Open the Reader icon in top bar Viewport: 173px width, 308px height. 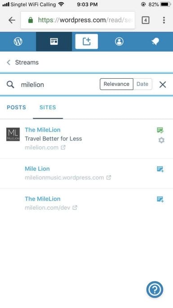click(54, 41)
